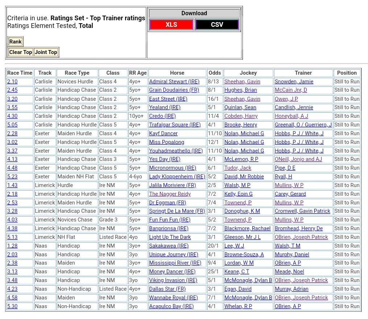This screenshot has height=319, width=368.
Task: Open trainer Greenall, O / Guerriero, J
Action: click(303, 125)
